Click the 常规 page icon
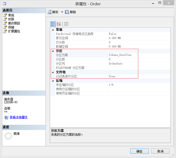176x158 pixels. point(5,15)
